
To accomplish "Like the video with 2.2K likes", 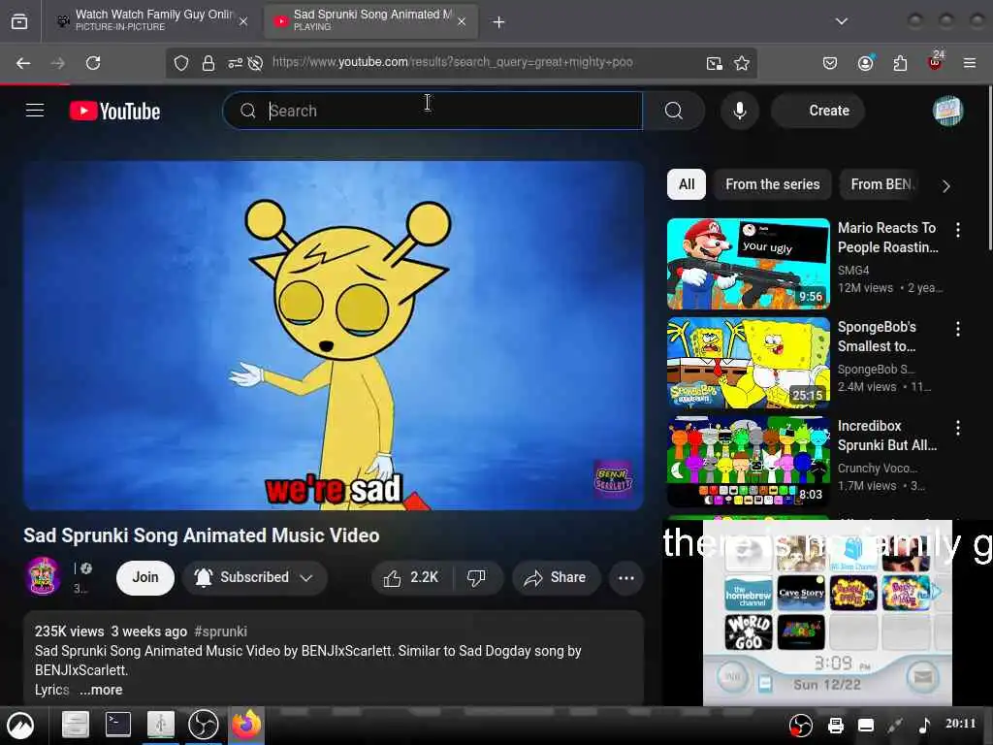I will click(x=411, y=577).
